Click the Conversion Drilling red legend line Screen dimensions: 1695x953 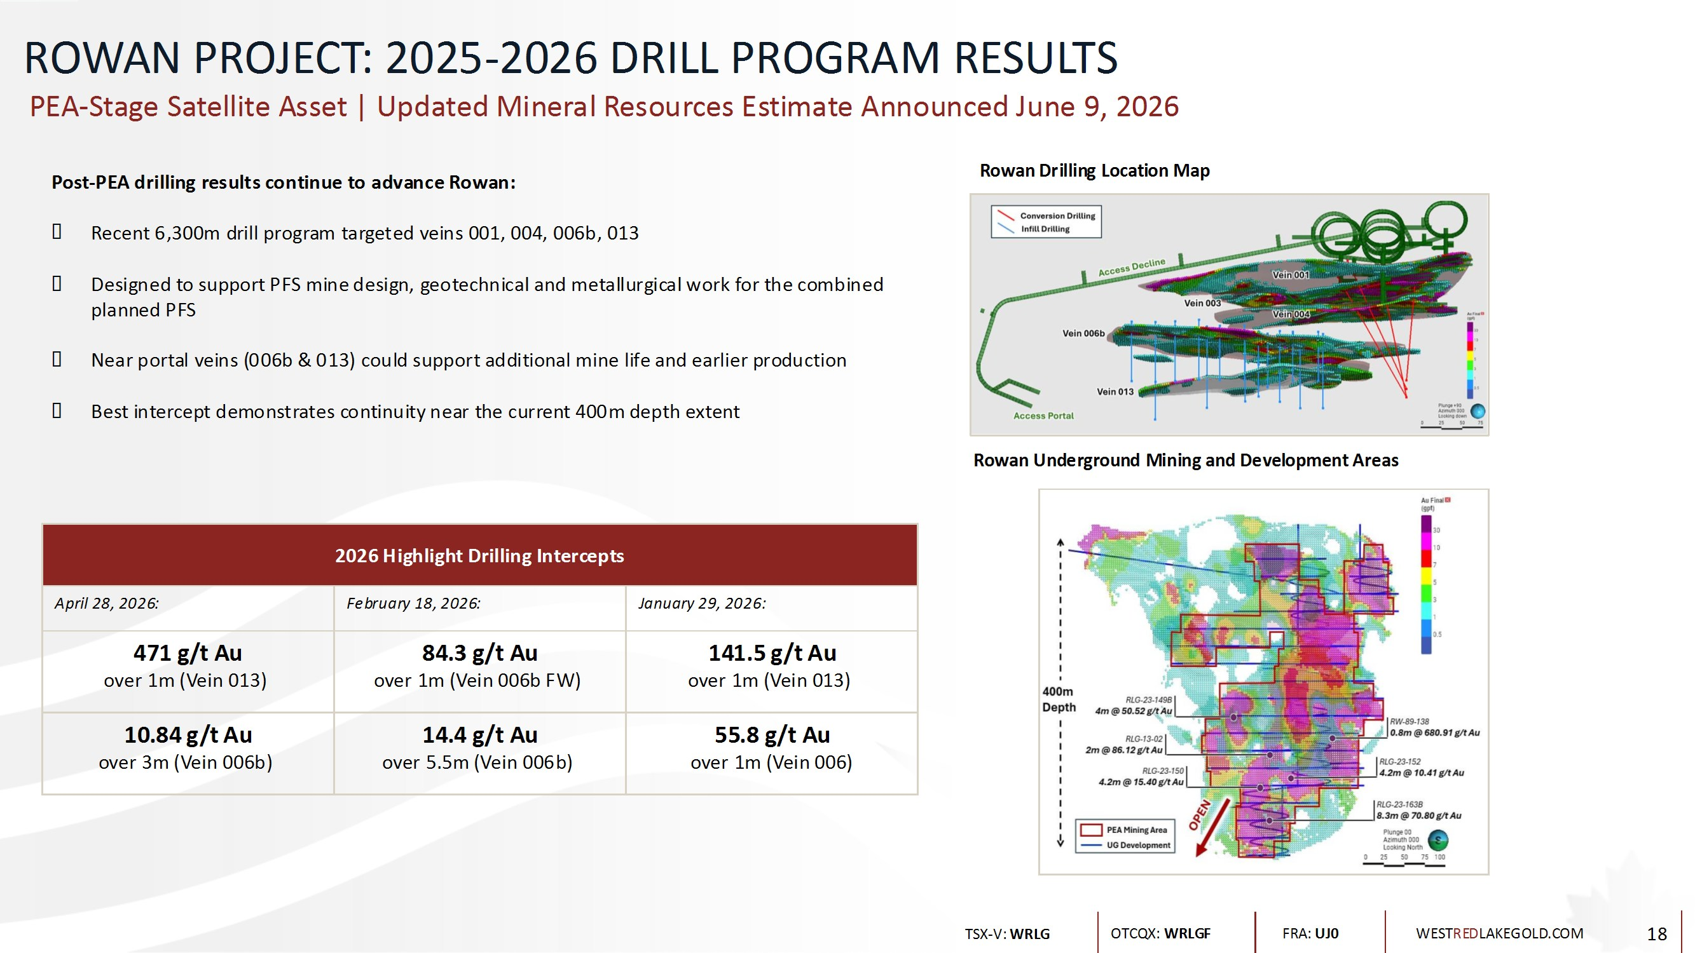(1005, 216)
